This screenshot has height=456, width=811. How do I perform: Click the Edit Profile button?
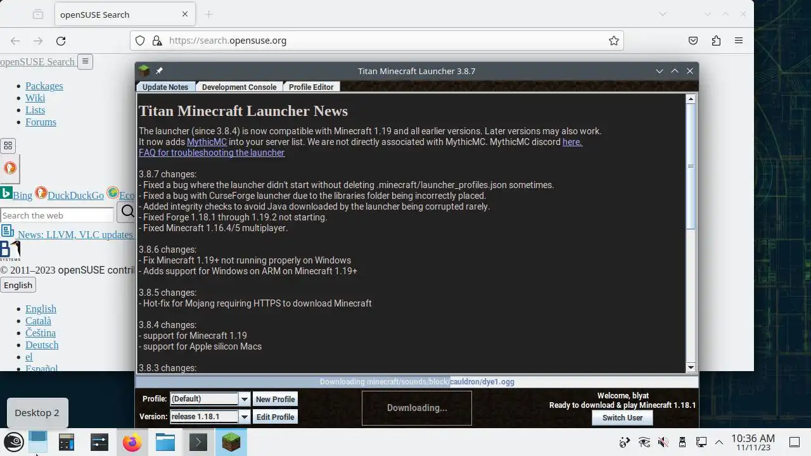click(x=275, y=417)
